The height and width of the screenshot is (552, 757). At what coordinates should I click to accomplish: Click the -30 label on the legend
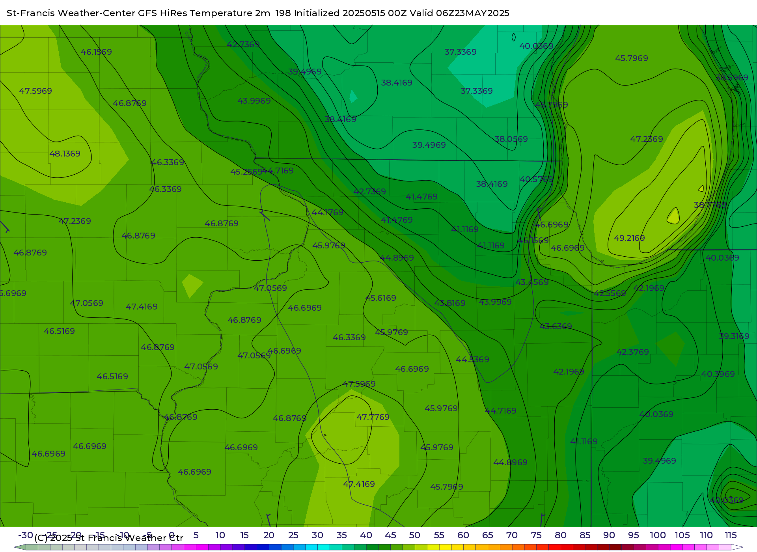[x=26, y=535]
